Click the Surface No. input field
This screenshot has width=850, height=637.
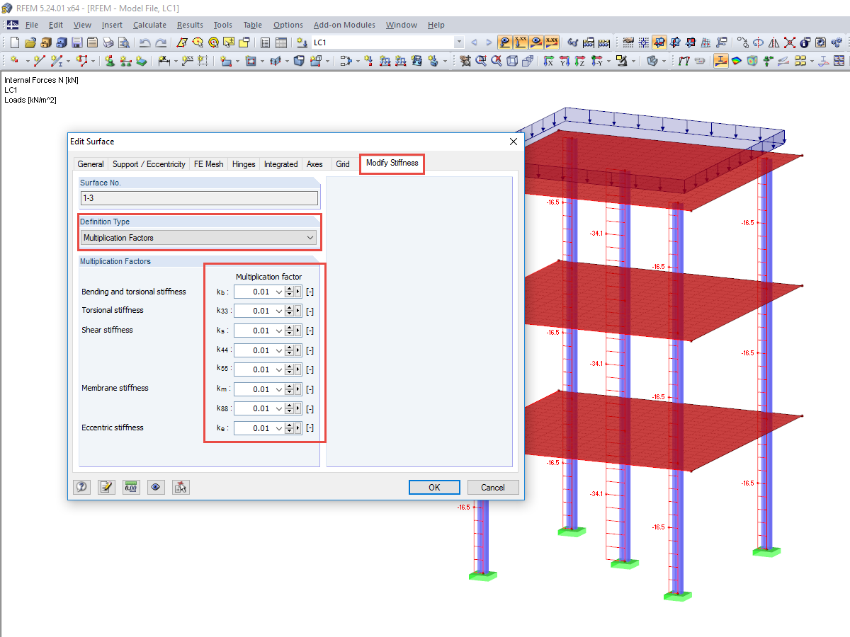(x=199, y=199)
